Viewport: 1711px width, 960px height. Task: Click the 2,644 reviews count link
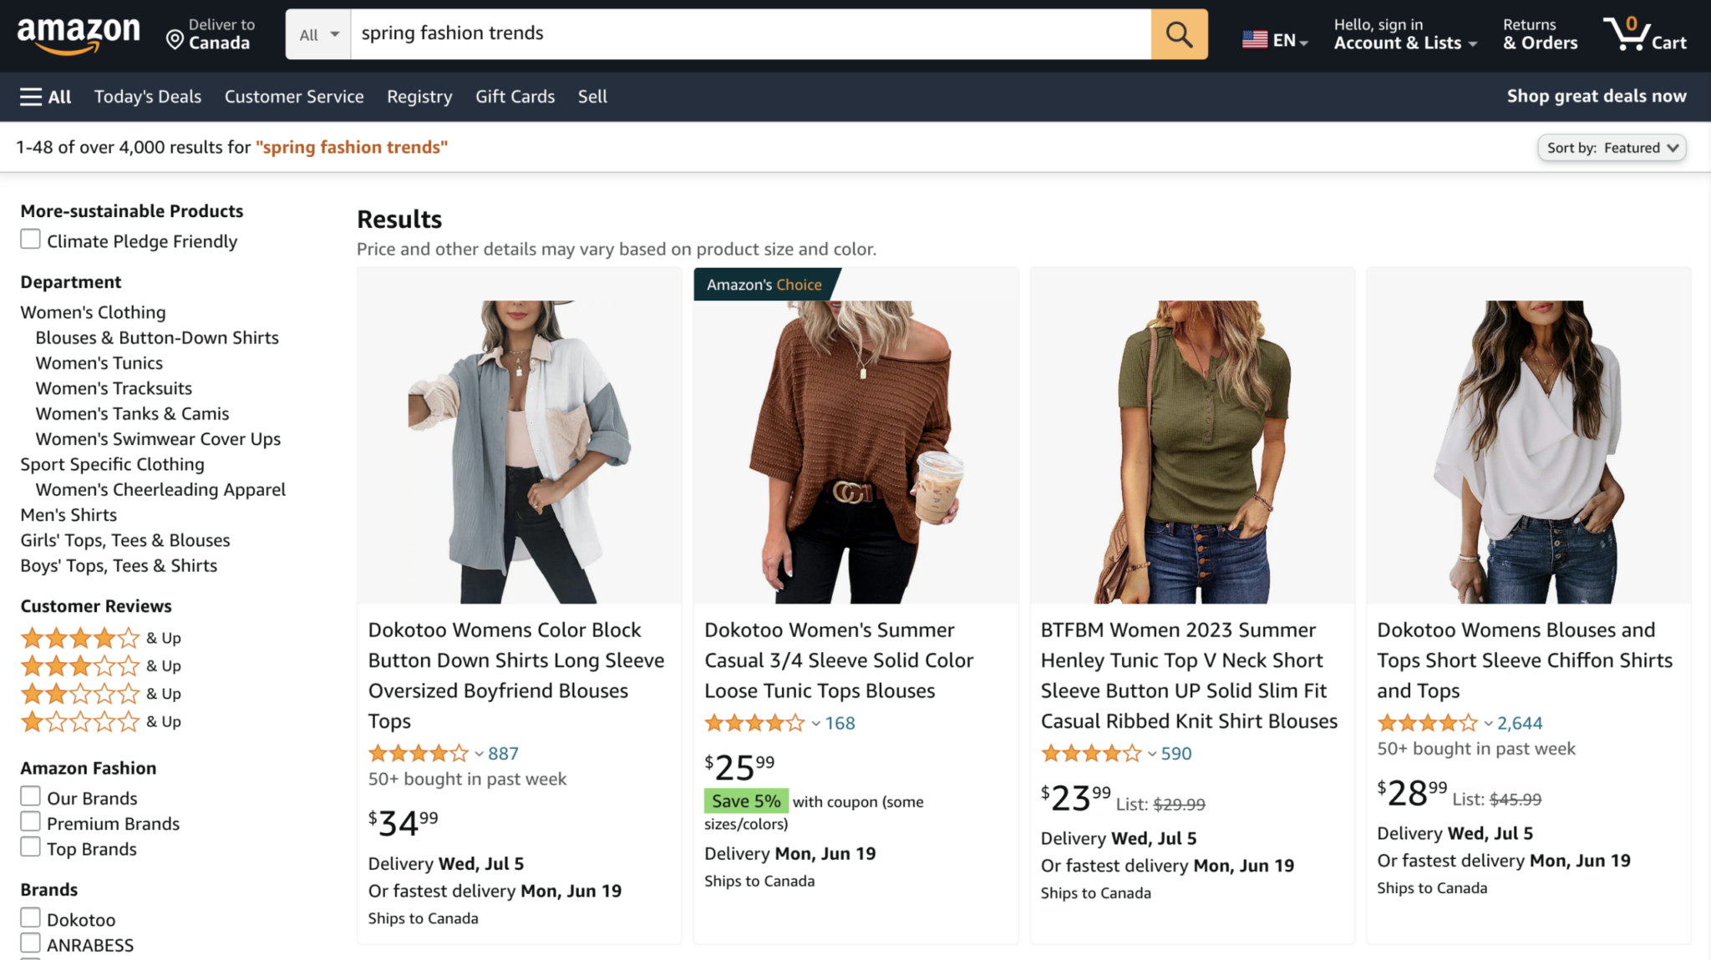(1519, 723)
